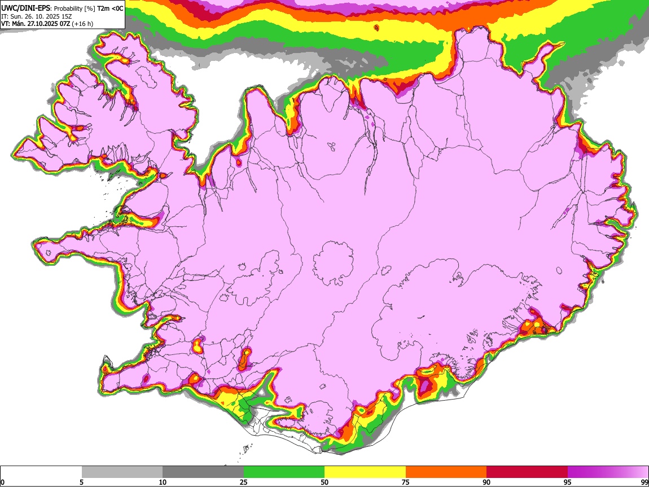The width and height of the screenshot is (649, 487).
Task: Pick the magenta-pink 95-99 legend gradient swatch
Action: tap(608, 472)
